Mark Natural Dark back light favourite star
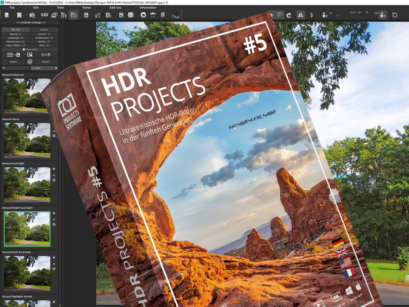The image size is (409, 307). pos(54,258)
